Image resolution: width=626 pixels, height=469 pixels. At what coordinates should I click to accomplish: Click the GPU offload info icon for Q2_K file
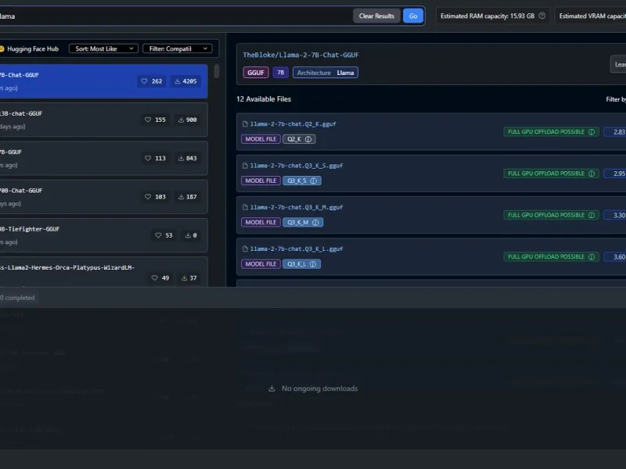click(592, 132)
